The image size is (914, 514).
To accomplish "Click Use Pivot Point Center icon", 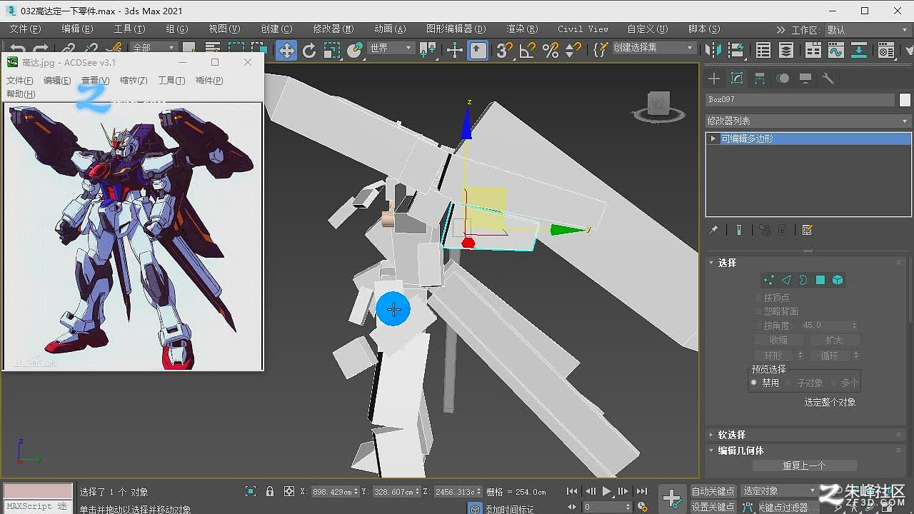I will (428, 50).
